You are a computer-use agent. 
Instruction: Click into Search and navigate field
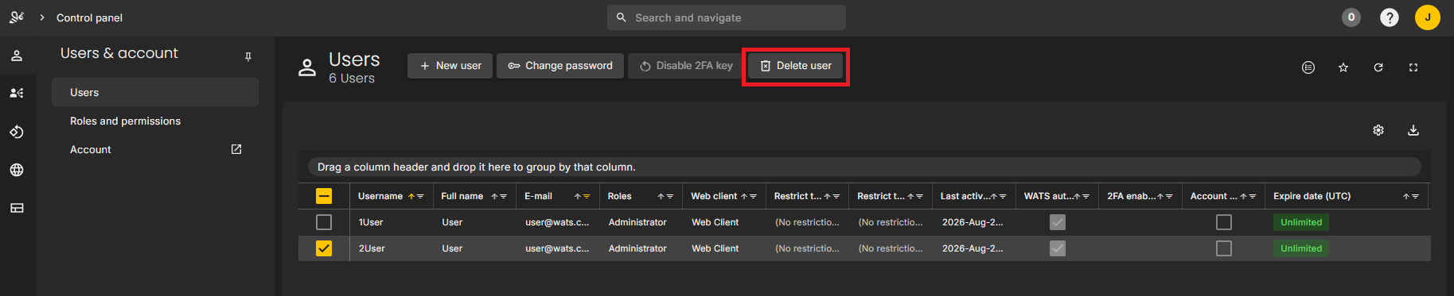pyautogui.click(x=727, y=17)
